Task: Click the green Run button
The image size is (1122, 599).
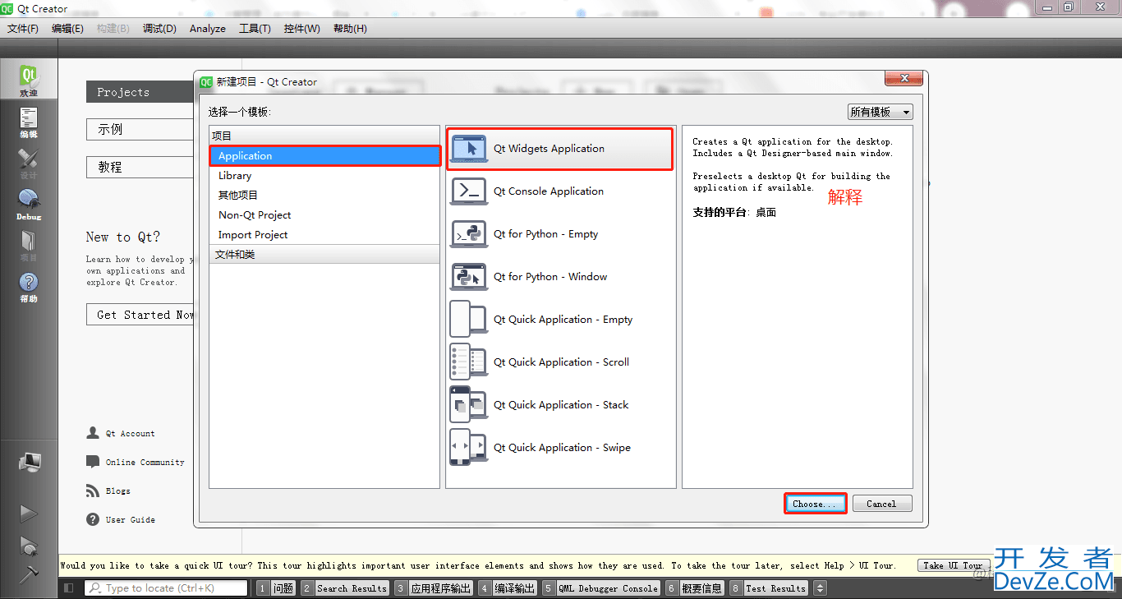Action: [29, 514]
